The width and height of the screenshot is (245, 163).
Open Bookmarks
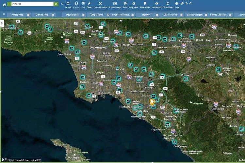click(x=145, y=5)
